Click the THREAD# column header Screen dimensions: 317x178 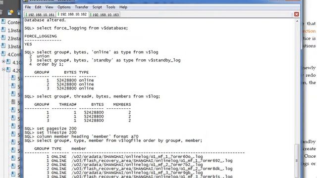pyautogui.click(x=68, y=104)
